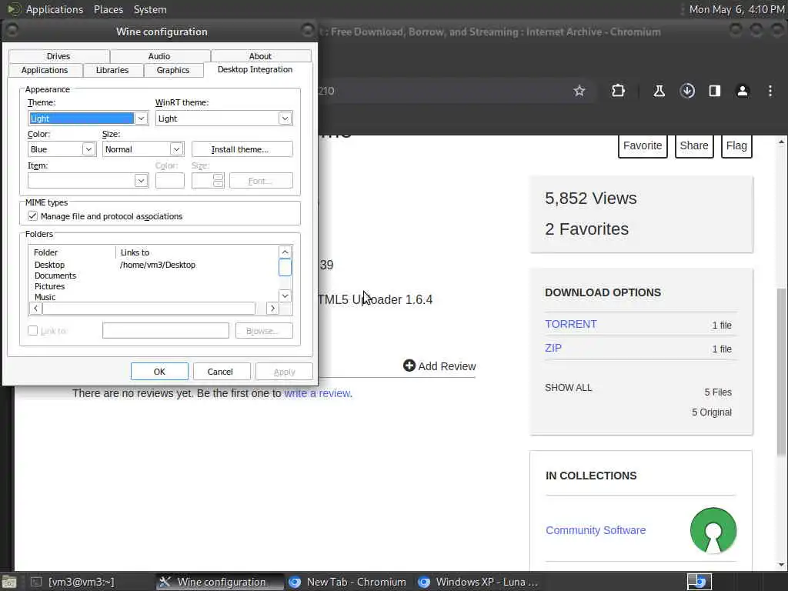Viewport: 788px width, 591px height.
Task: Toggle the Chromium side panel icon
Action: [x=715, y=91]
